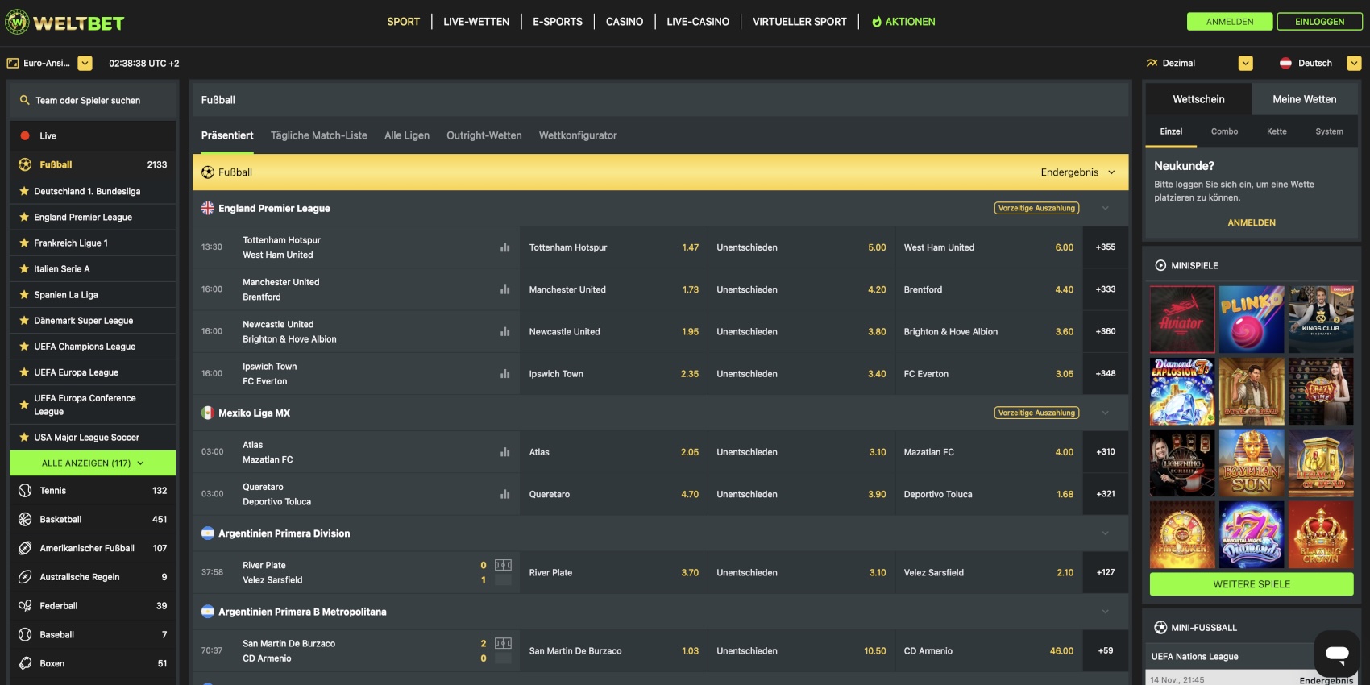Open the Deutsch language dropdown
This screenshot has height=685, width=1370.
(1354, 63)
